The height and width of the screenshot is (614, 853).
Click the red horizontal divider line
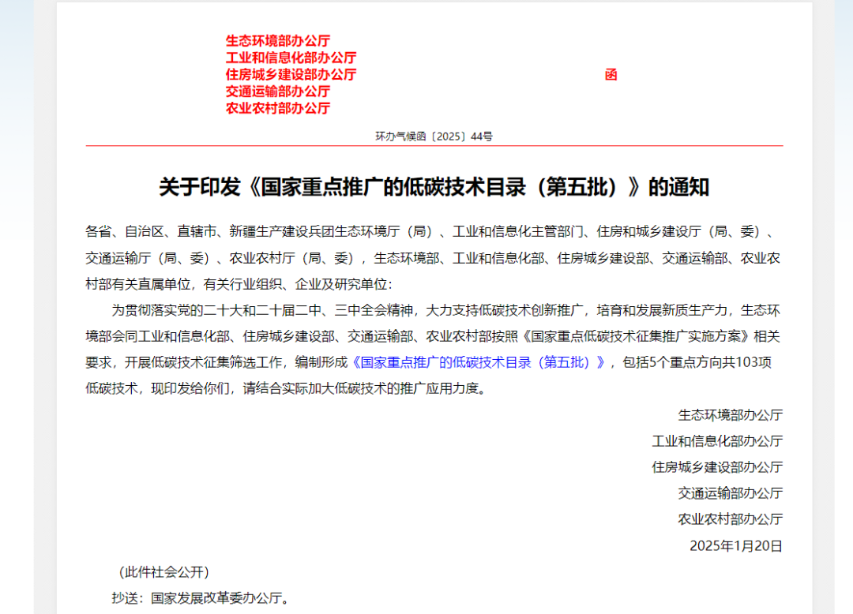(433, 145)
